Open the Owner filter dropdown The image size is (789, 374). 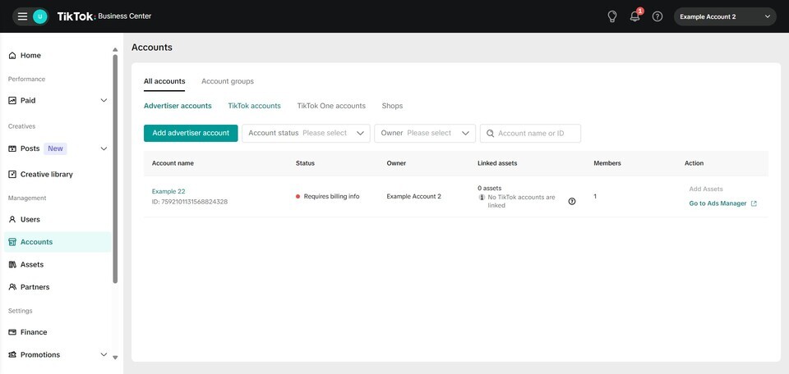tap(425, 133)
